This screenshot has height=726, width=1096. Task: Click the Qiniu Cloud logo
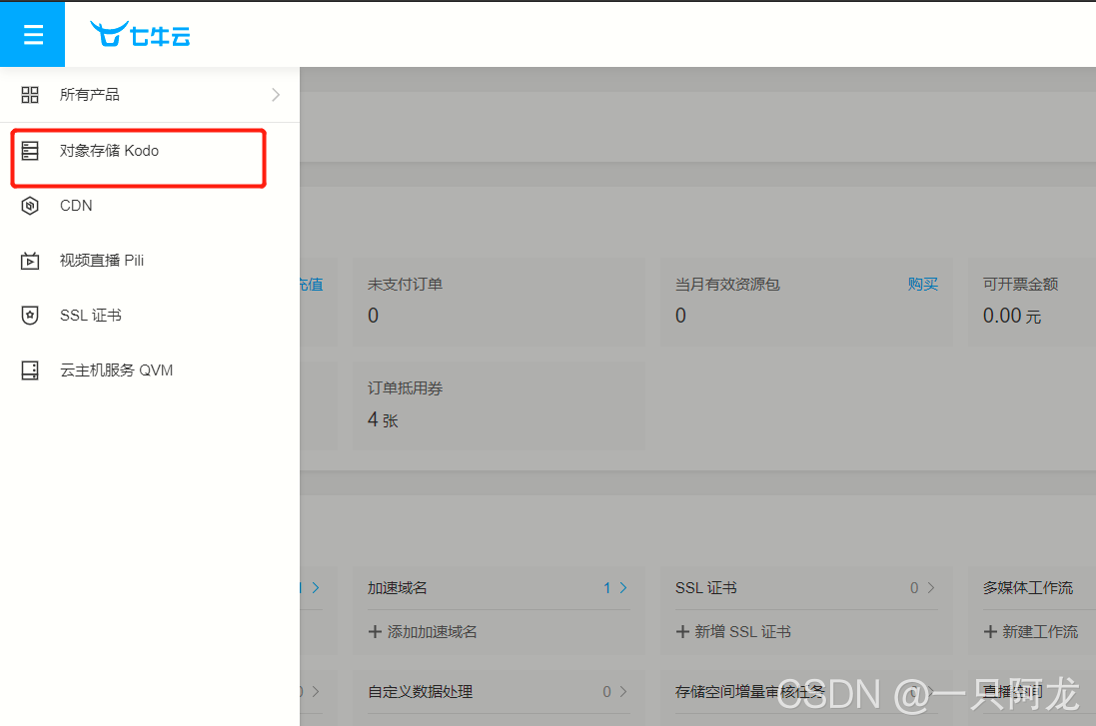tap(139, 33)
